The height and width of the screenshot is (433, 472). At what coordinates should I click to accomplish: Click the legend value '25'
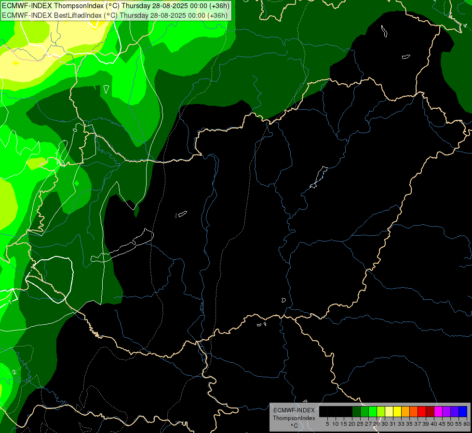360,424
